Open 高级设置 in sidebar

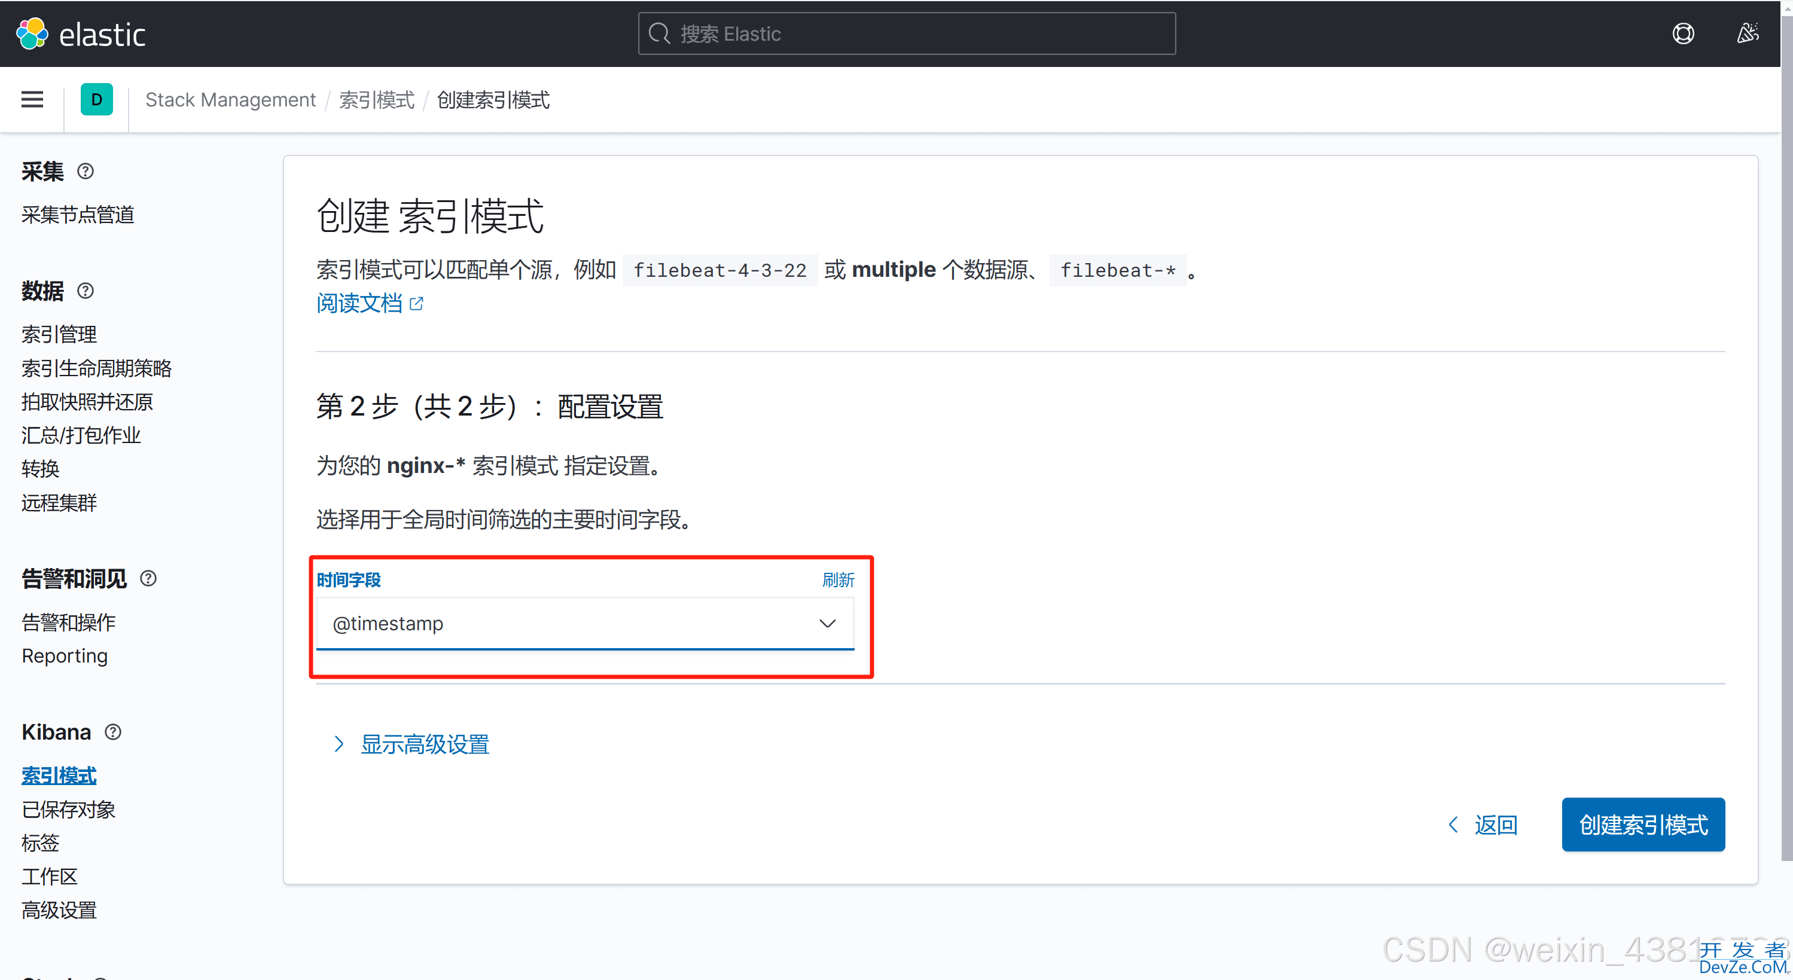[59, 911]
